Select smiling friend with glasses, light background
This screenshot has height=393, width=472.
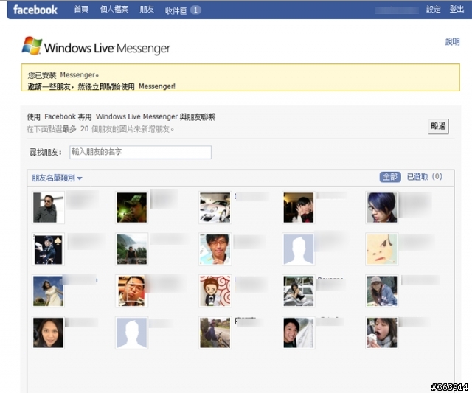click(x=215, y=249)
